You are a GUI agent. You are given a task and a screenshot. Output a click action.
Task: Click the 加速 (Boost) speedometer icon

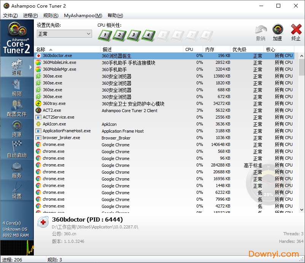[x=277, y=30]
